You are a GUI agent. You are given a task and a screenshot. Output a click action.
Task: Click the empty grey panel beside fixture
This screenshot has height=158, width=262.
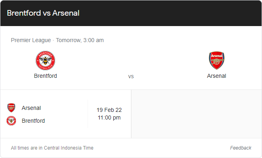(196, 114)
